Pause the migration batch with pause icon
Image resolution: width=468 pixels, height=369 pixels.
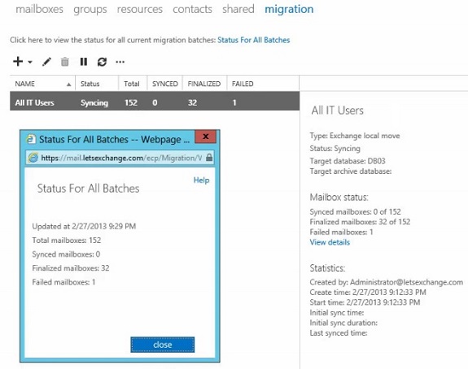pos(84,62)
